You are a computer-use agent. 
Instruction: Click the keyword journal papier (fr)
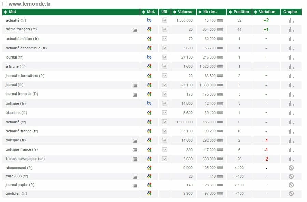20,185
